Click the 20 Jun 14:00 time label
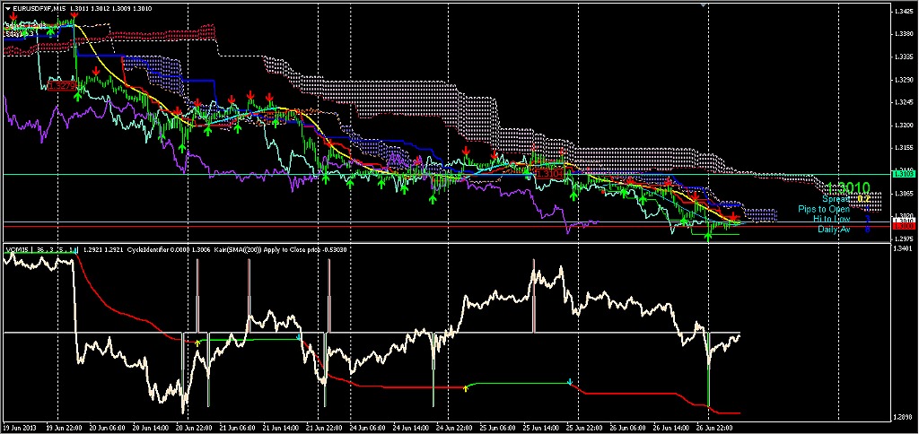 (152, 428)
